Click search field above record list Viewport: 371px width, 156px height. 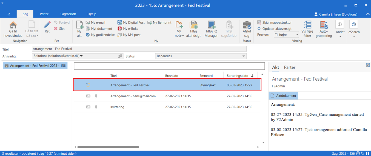coord(169,66)
